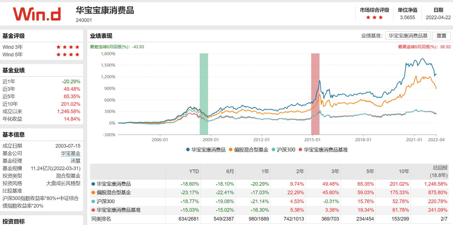Click the 同类排名 row label
Image resolution: width=453 pixels, height=225 pixels.
point(101,219)
